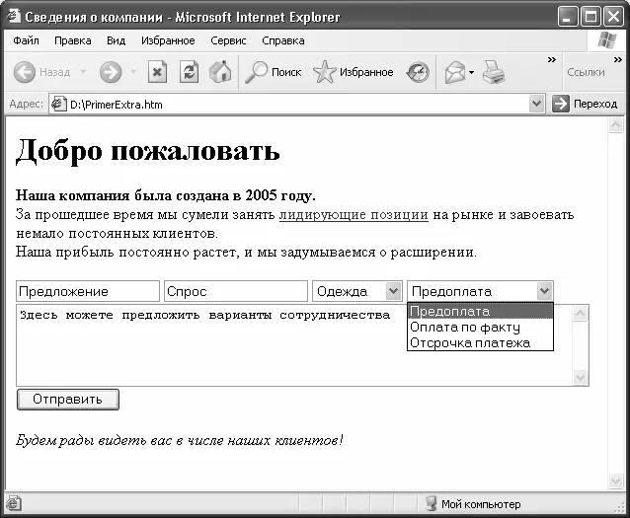The width and height of the screenshot is (630, 518).
Task: Click the status bar page icon
Action: coord(14,503)
